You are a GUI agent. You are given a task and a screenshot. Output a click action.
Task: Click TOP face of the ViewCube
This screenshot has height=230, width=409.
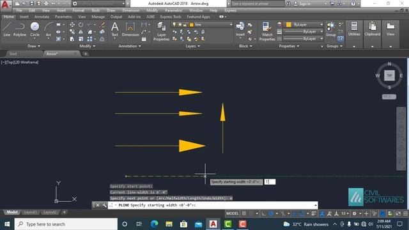(x=389, y=75)
